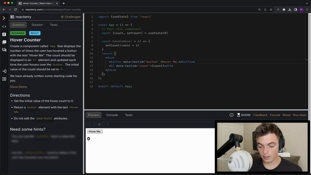Open the chat bubbles sidebar icon
This screenshot has height=175, width=311.
pyautogui.click(x=4, y=50)
